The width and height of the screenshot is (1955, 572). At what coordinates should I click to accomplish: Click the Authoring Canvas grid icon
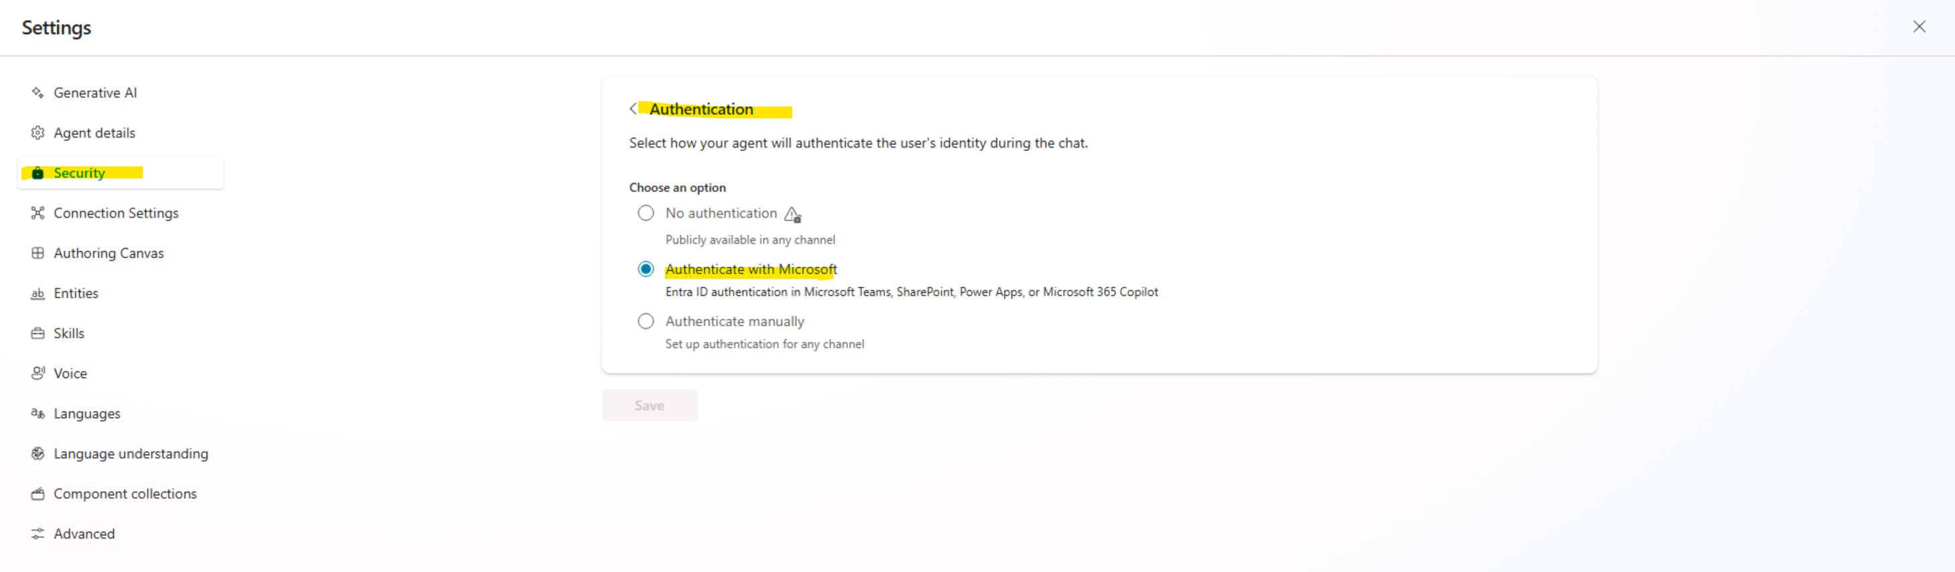[x=37, y=254]
